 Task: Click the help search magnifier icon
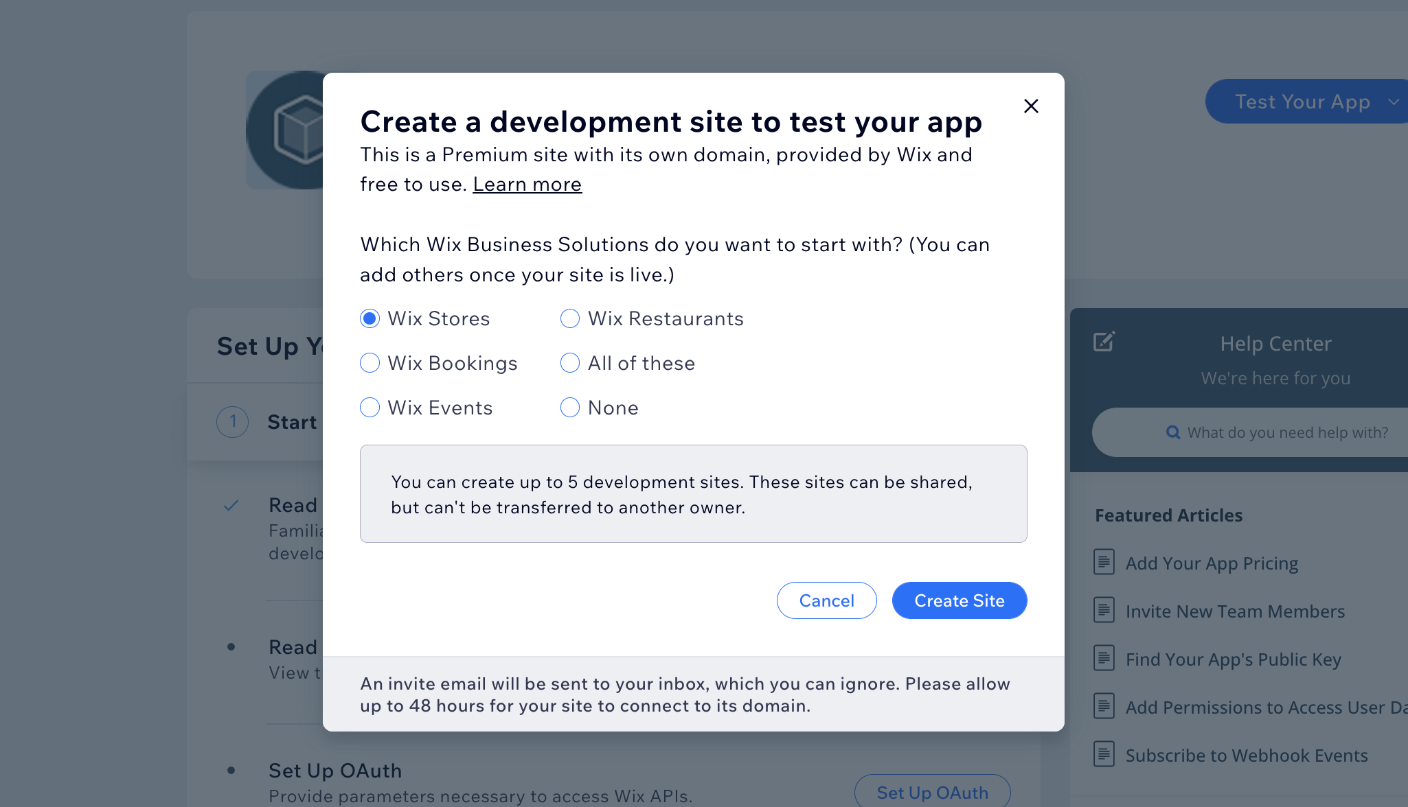click(1173, 432)
